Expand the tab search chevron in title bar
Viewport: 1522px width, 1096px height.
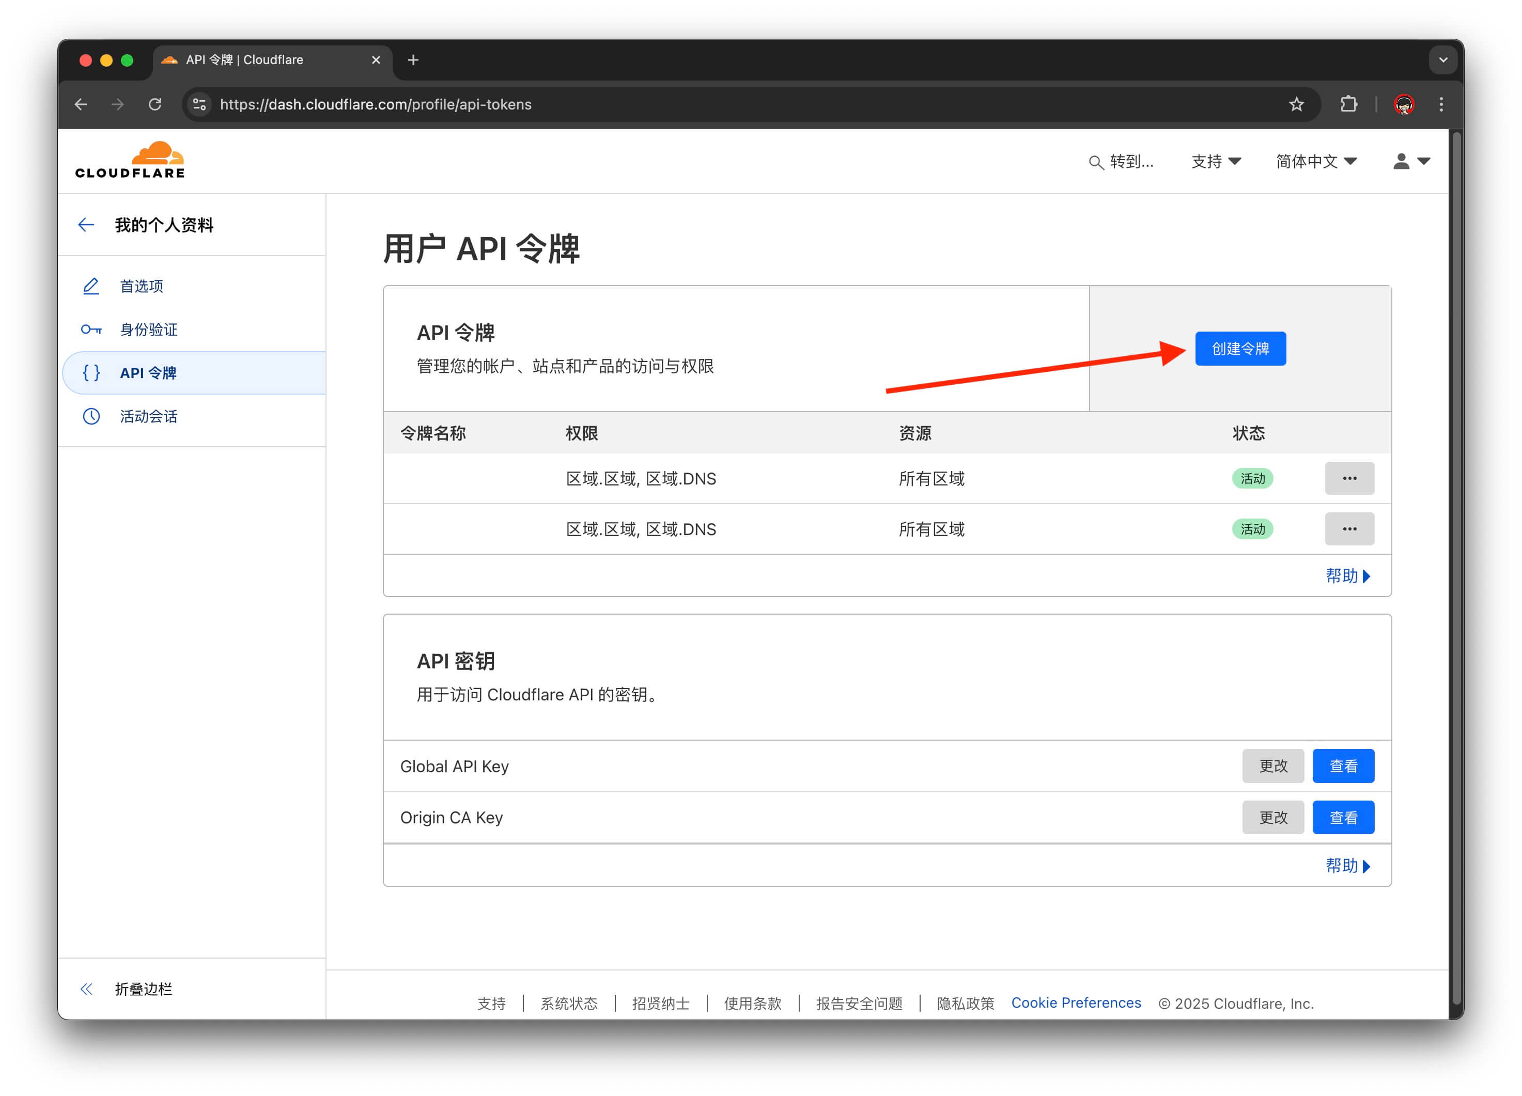click(1443, 60)
